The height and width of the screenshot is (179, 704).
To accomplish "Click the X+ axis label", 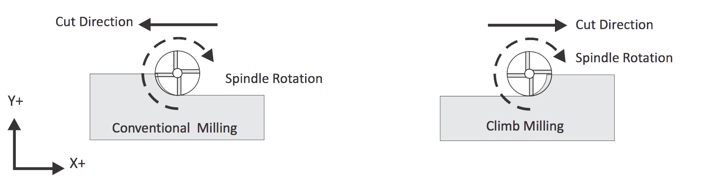I will coord(78,164).
